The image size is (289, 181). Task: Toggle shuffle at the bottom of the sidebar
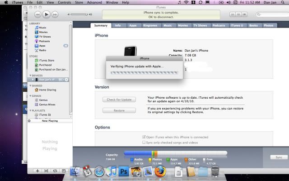(46, 171)
